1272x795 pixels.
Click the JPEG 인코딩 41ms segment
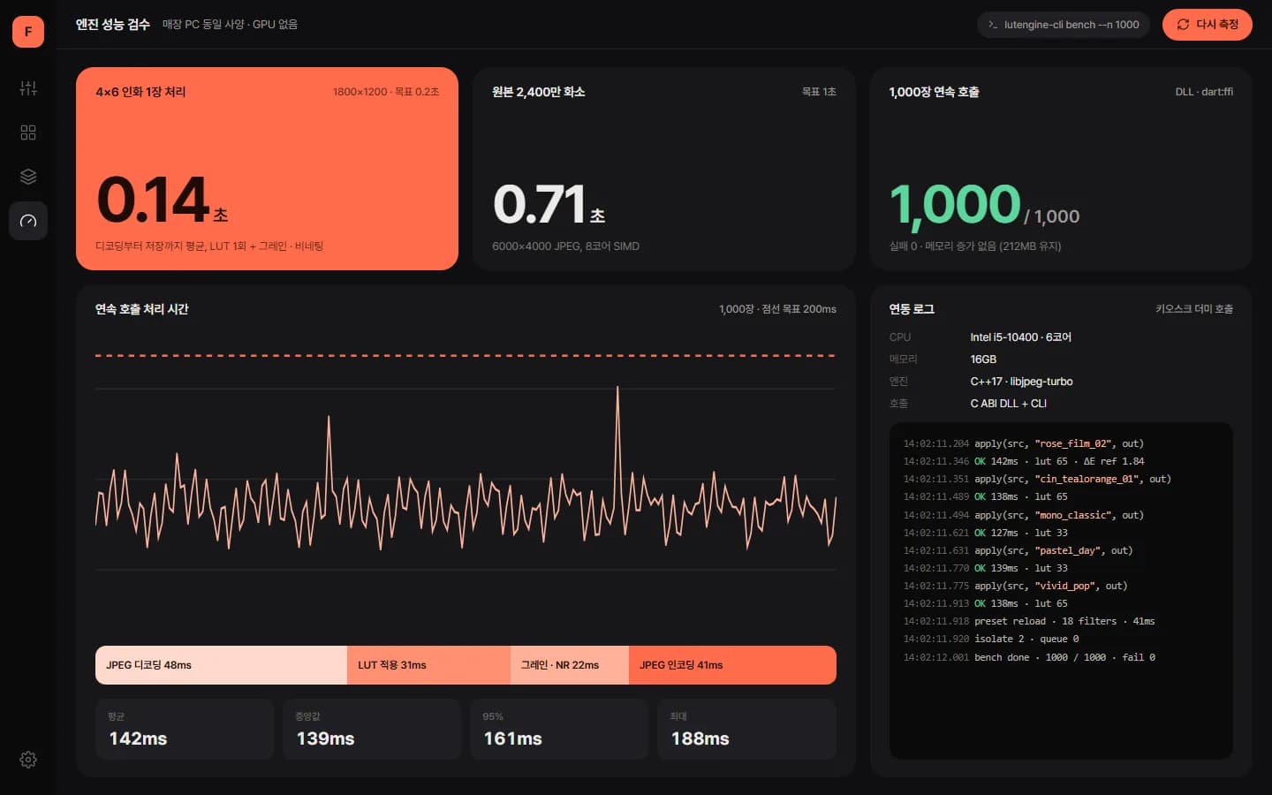tap(732, 665)
